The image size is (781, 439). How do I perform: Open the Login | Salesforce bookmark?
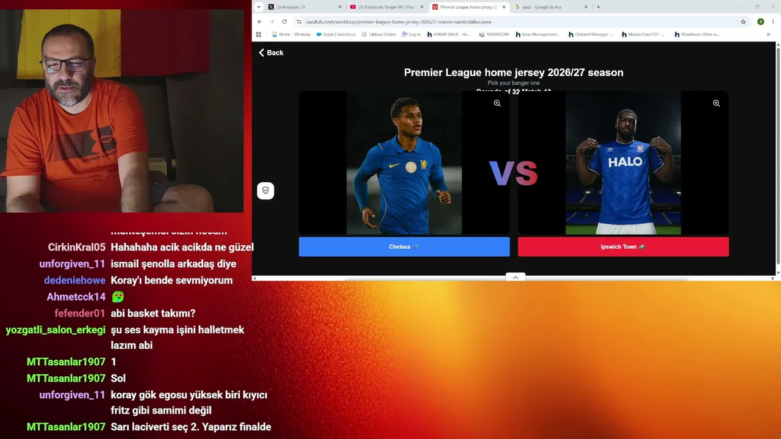[x=336, y=35]
